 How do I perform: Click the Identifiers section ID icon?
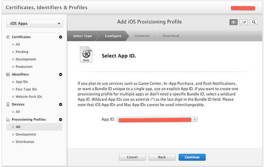(8, 74)
